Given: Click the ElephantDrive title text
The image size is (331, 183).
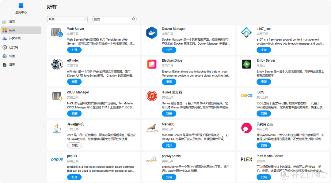Looking at the screenshot, I should [x=172, y=60].
